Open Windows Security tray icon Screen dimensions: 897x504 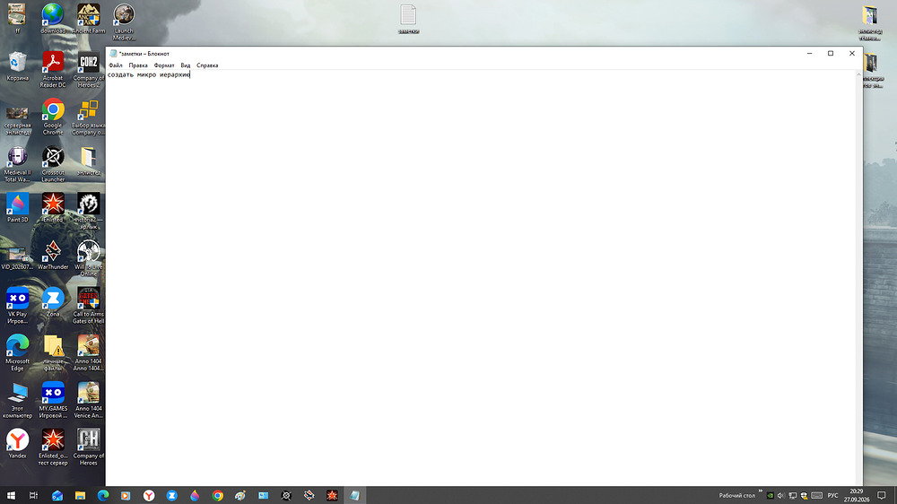pos(804,495)
